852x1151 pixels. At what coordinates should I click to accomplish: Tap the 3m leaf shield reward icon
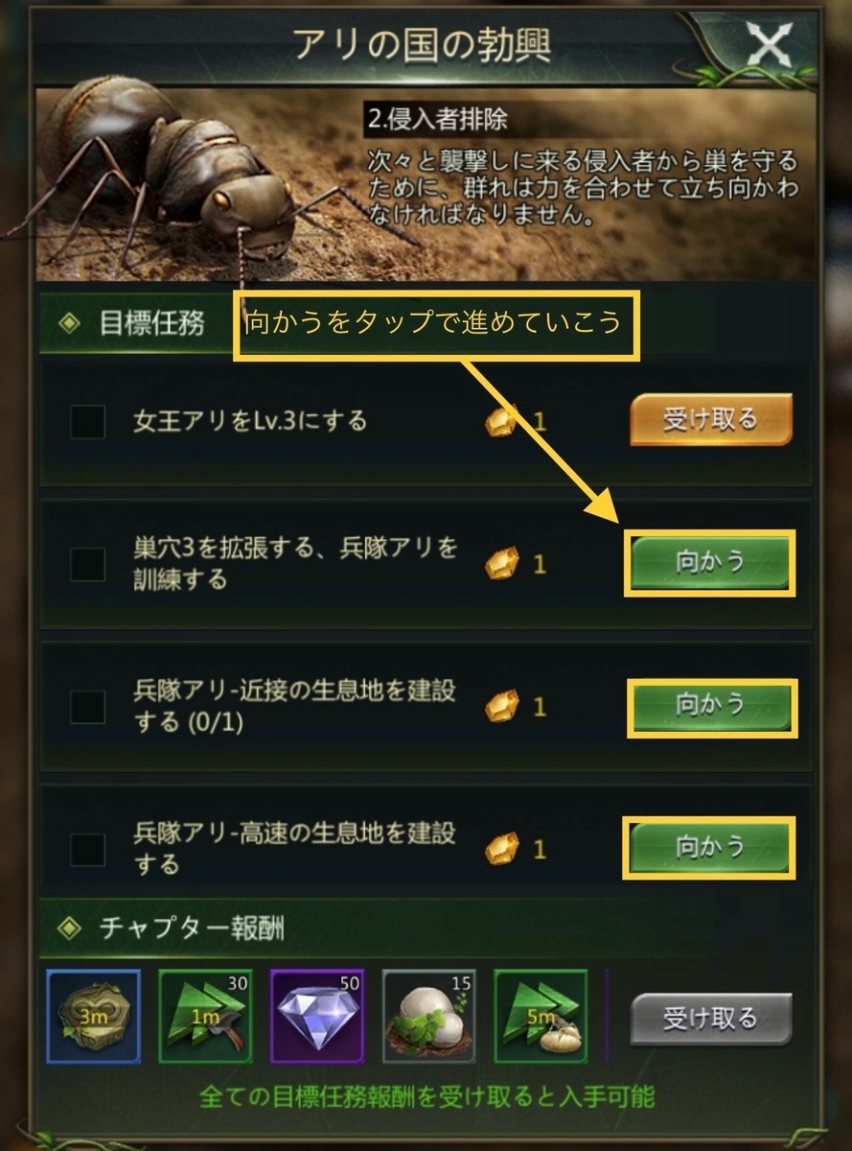(x=94, y=1016)
